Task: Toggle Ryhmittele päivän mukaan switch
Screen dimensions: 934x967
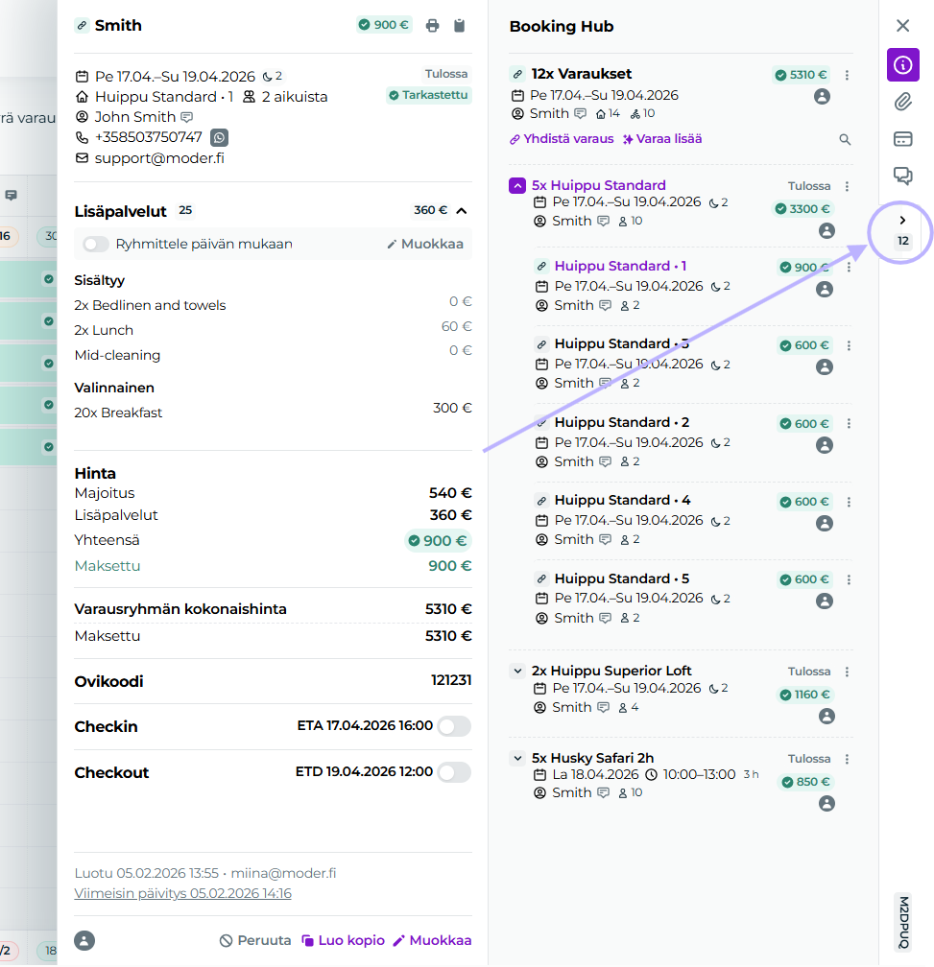Action: coord(96,245)
